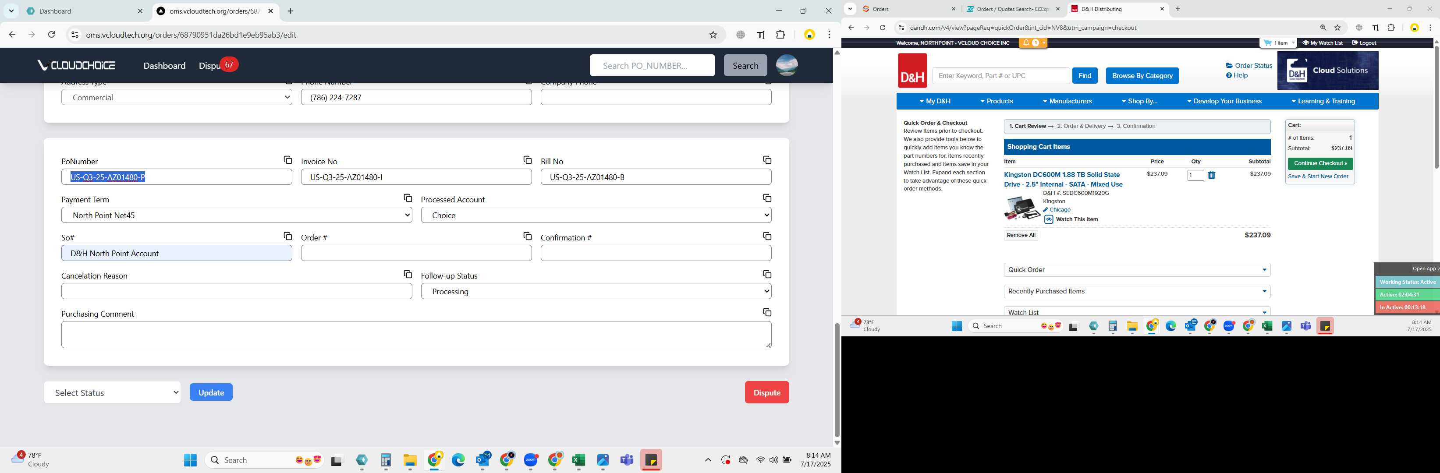The width and height of the screenshot is (1440, 473).
Task: Click the blue Update button
Action: (x=211, y=392)
